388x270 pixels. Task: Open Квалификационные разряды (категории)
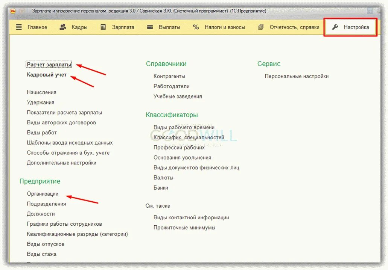click(x=77, y=234)
